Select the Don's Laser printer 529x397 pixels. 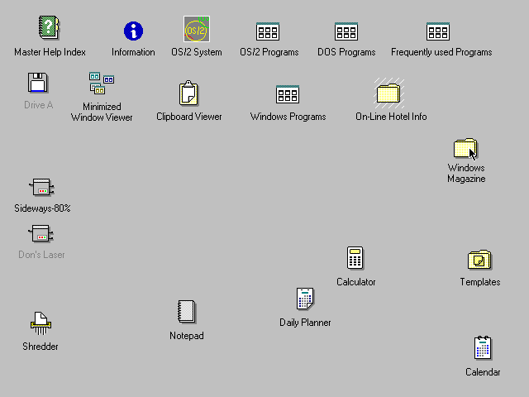pos(41,234)
